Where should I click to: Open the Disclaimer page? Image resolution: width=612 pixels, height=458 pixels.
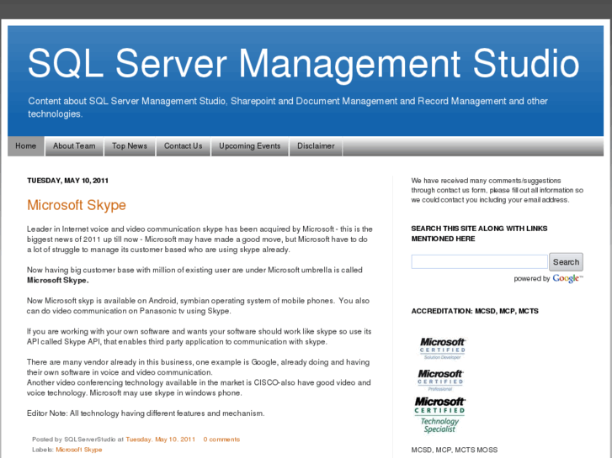click(316, 146)
